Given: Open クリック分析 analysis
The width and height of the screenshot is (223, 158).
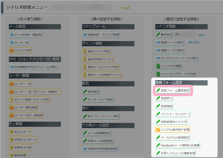Looking at the screenshot, I should (x=20, y=50).
